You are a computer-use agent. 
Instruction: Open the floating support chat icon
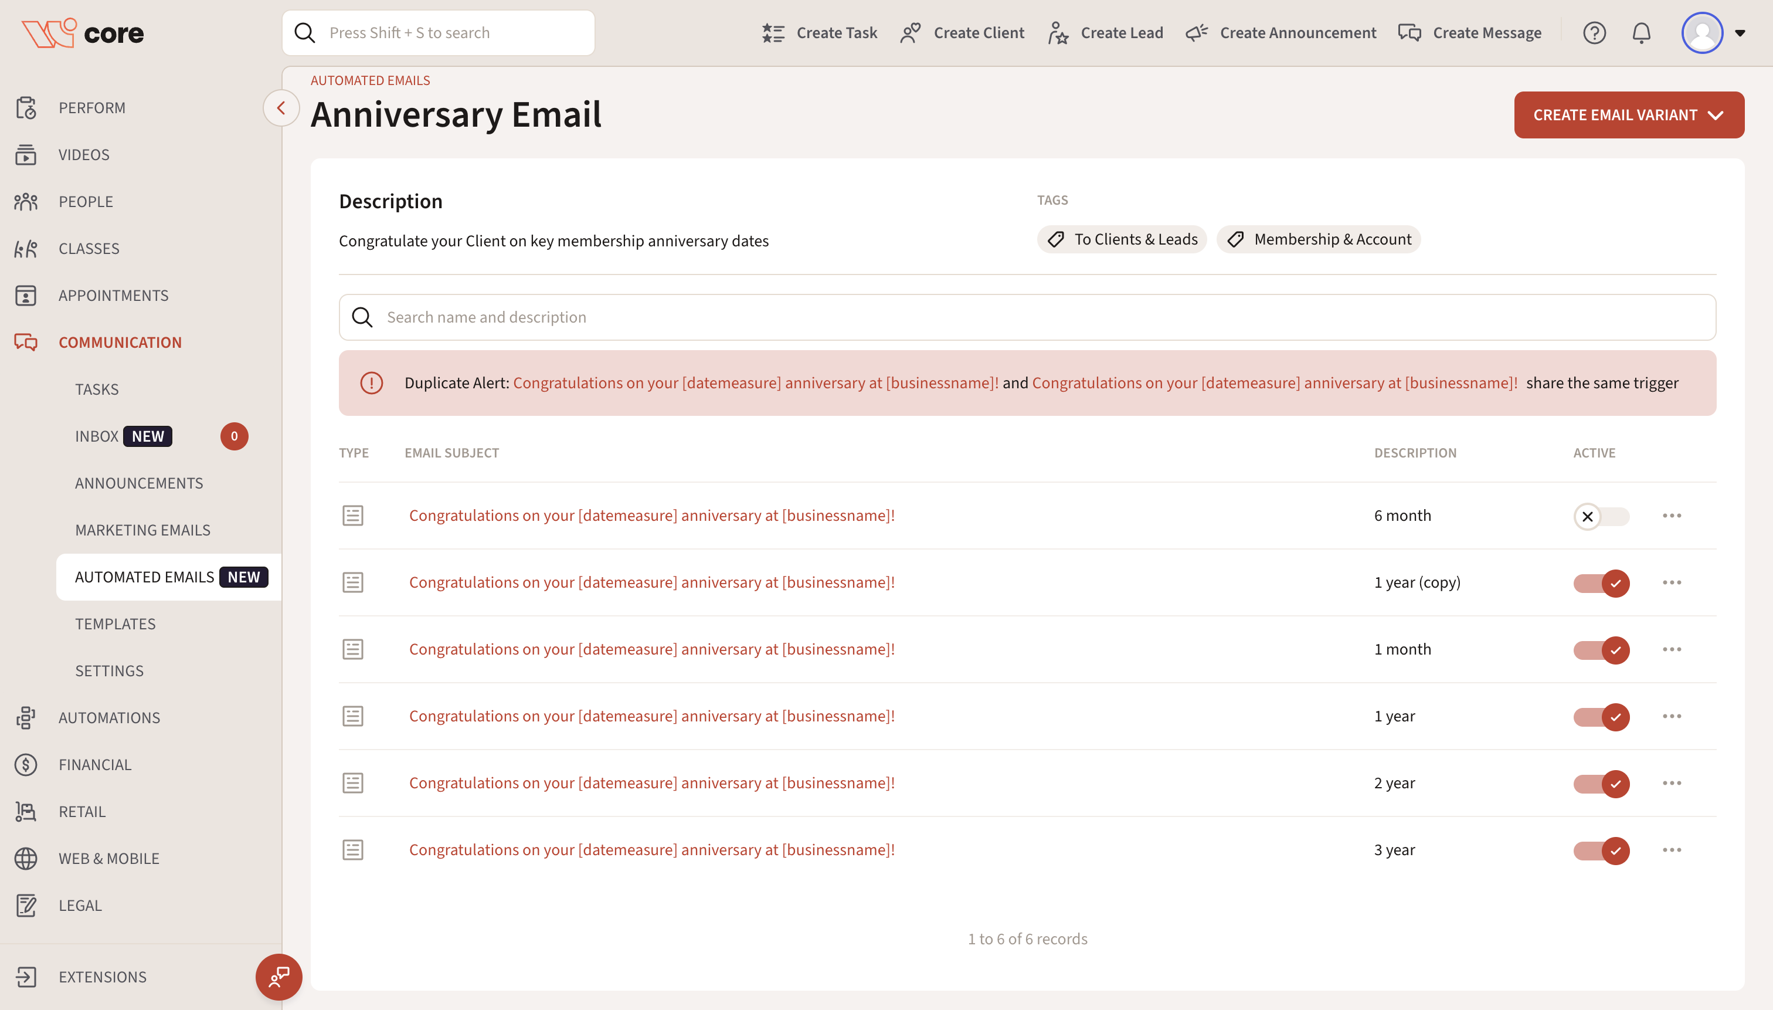coord(278,977)
